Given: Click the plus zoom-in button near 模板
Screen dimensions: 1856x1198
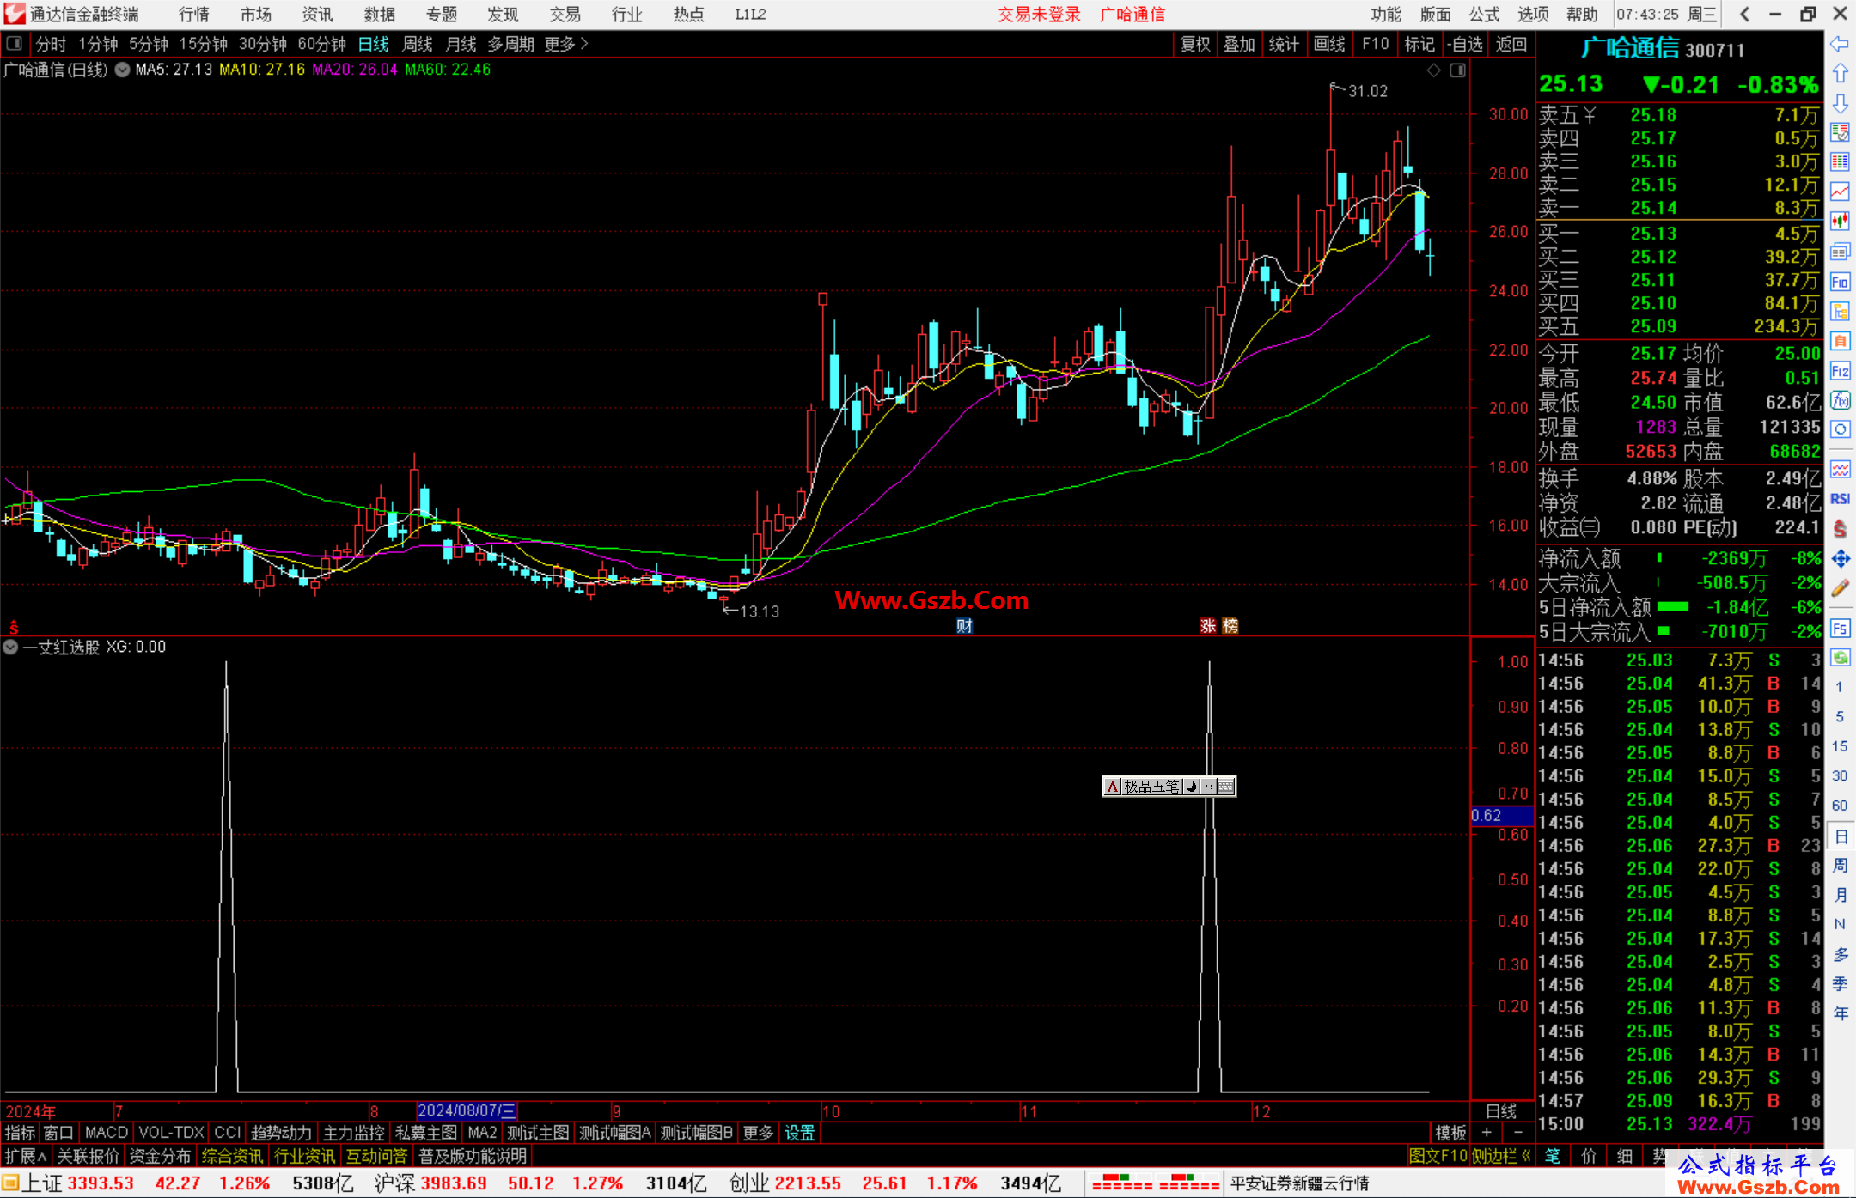Looking at the screenshot, I should click(1487, 1133).
